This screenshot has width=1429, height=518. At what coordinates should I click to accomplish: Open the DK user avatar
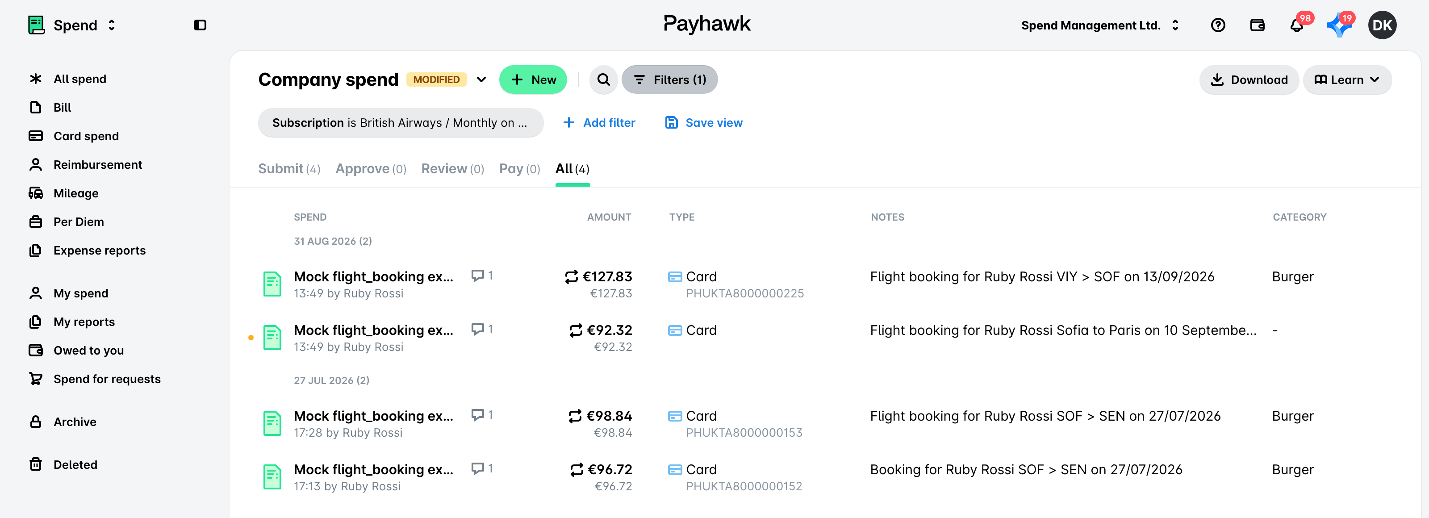1382,25
